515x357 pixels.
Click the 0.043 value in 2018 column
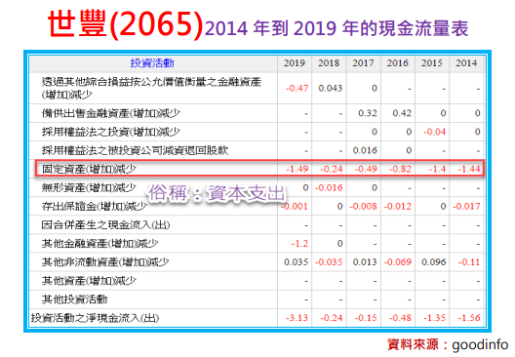(331, 89)
